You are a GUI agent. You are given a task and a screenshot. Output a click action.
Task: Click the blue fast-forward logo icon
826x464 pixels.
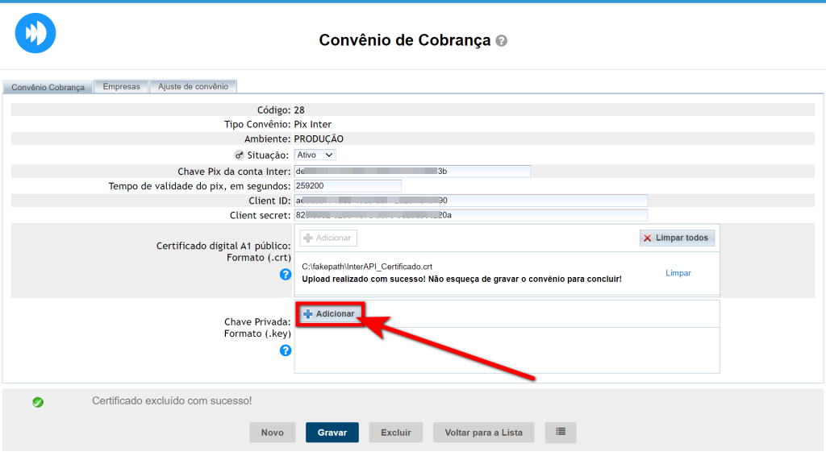coord(35,33)
